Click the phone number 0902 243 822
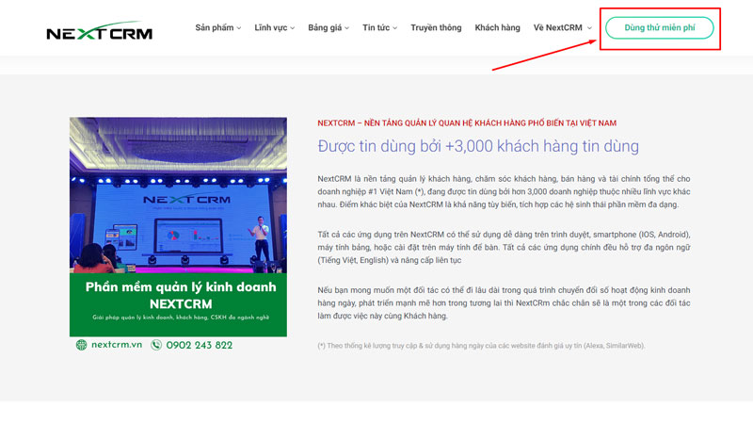 click(200, 345)
